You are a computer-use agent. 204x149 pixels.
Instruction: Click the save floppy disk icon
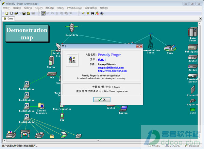pyautogui.click(x=24, y=13)
